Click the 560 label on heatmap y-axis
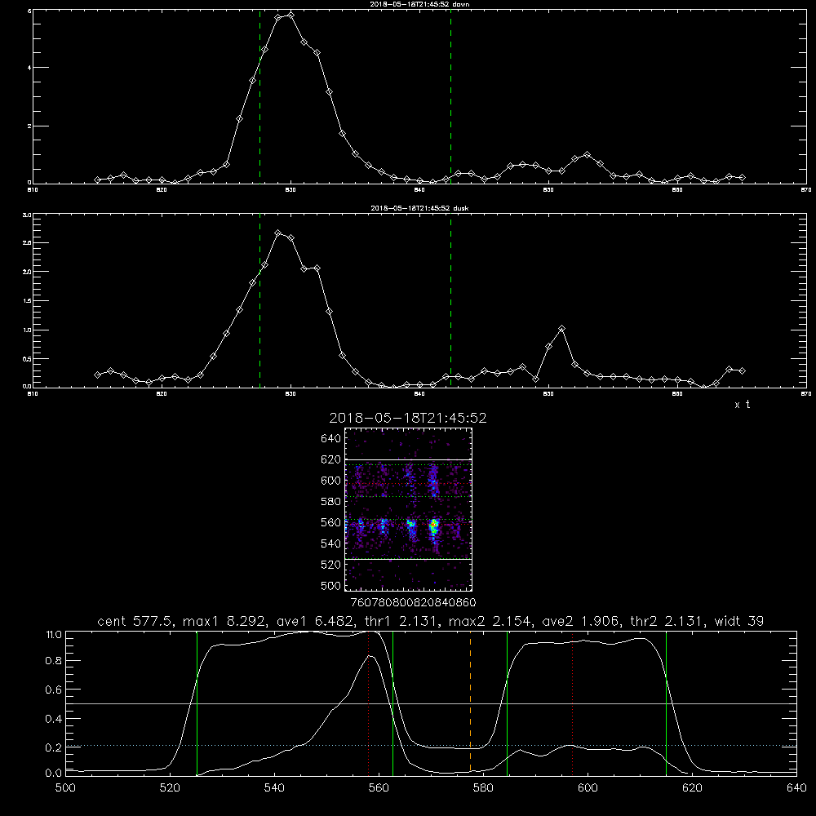 (x=331, y=522)
